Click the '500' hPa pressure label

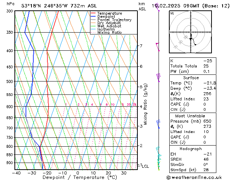10,81
